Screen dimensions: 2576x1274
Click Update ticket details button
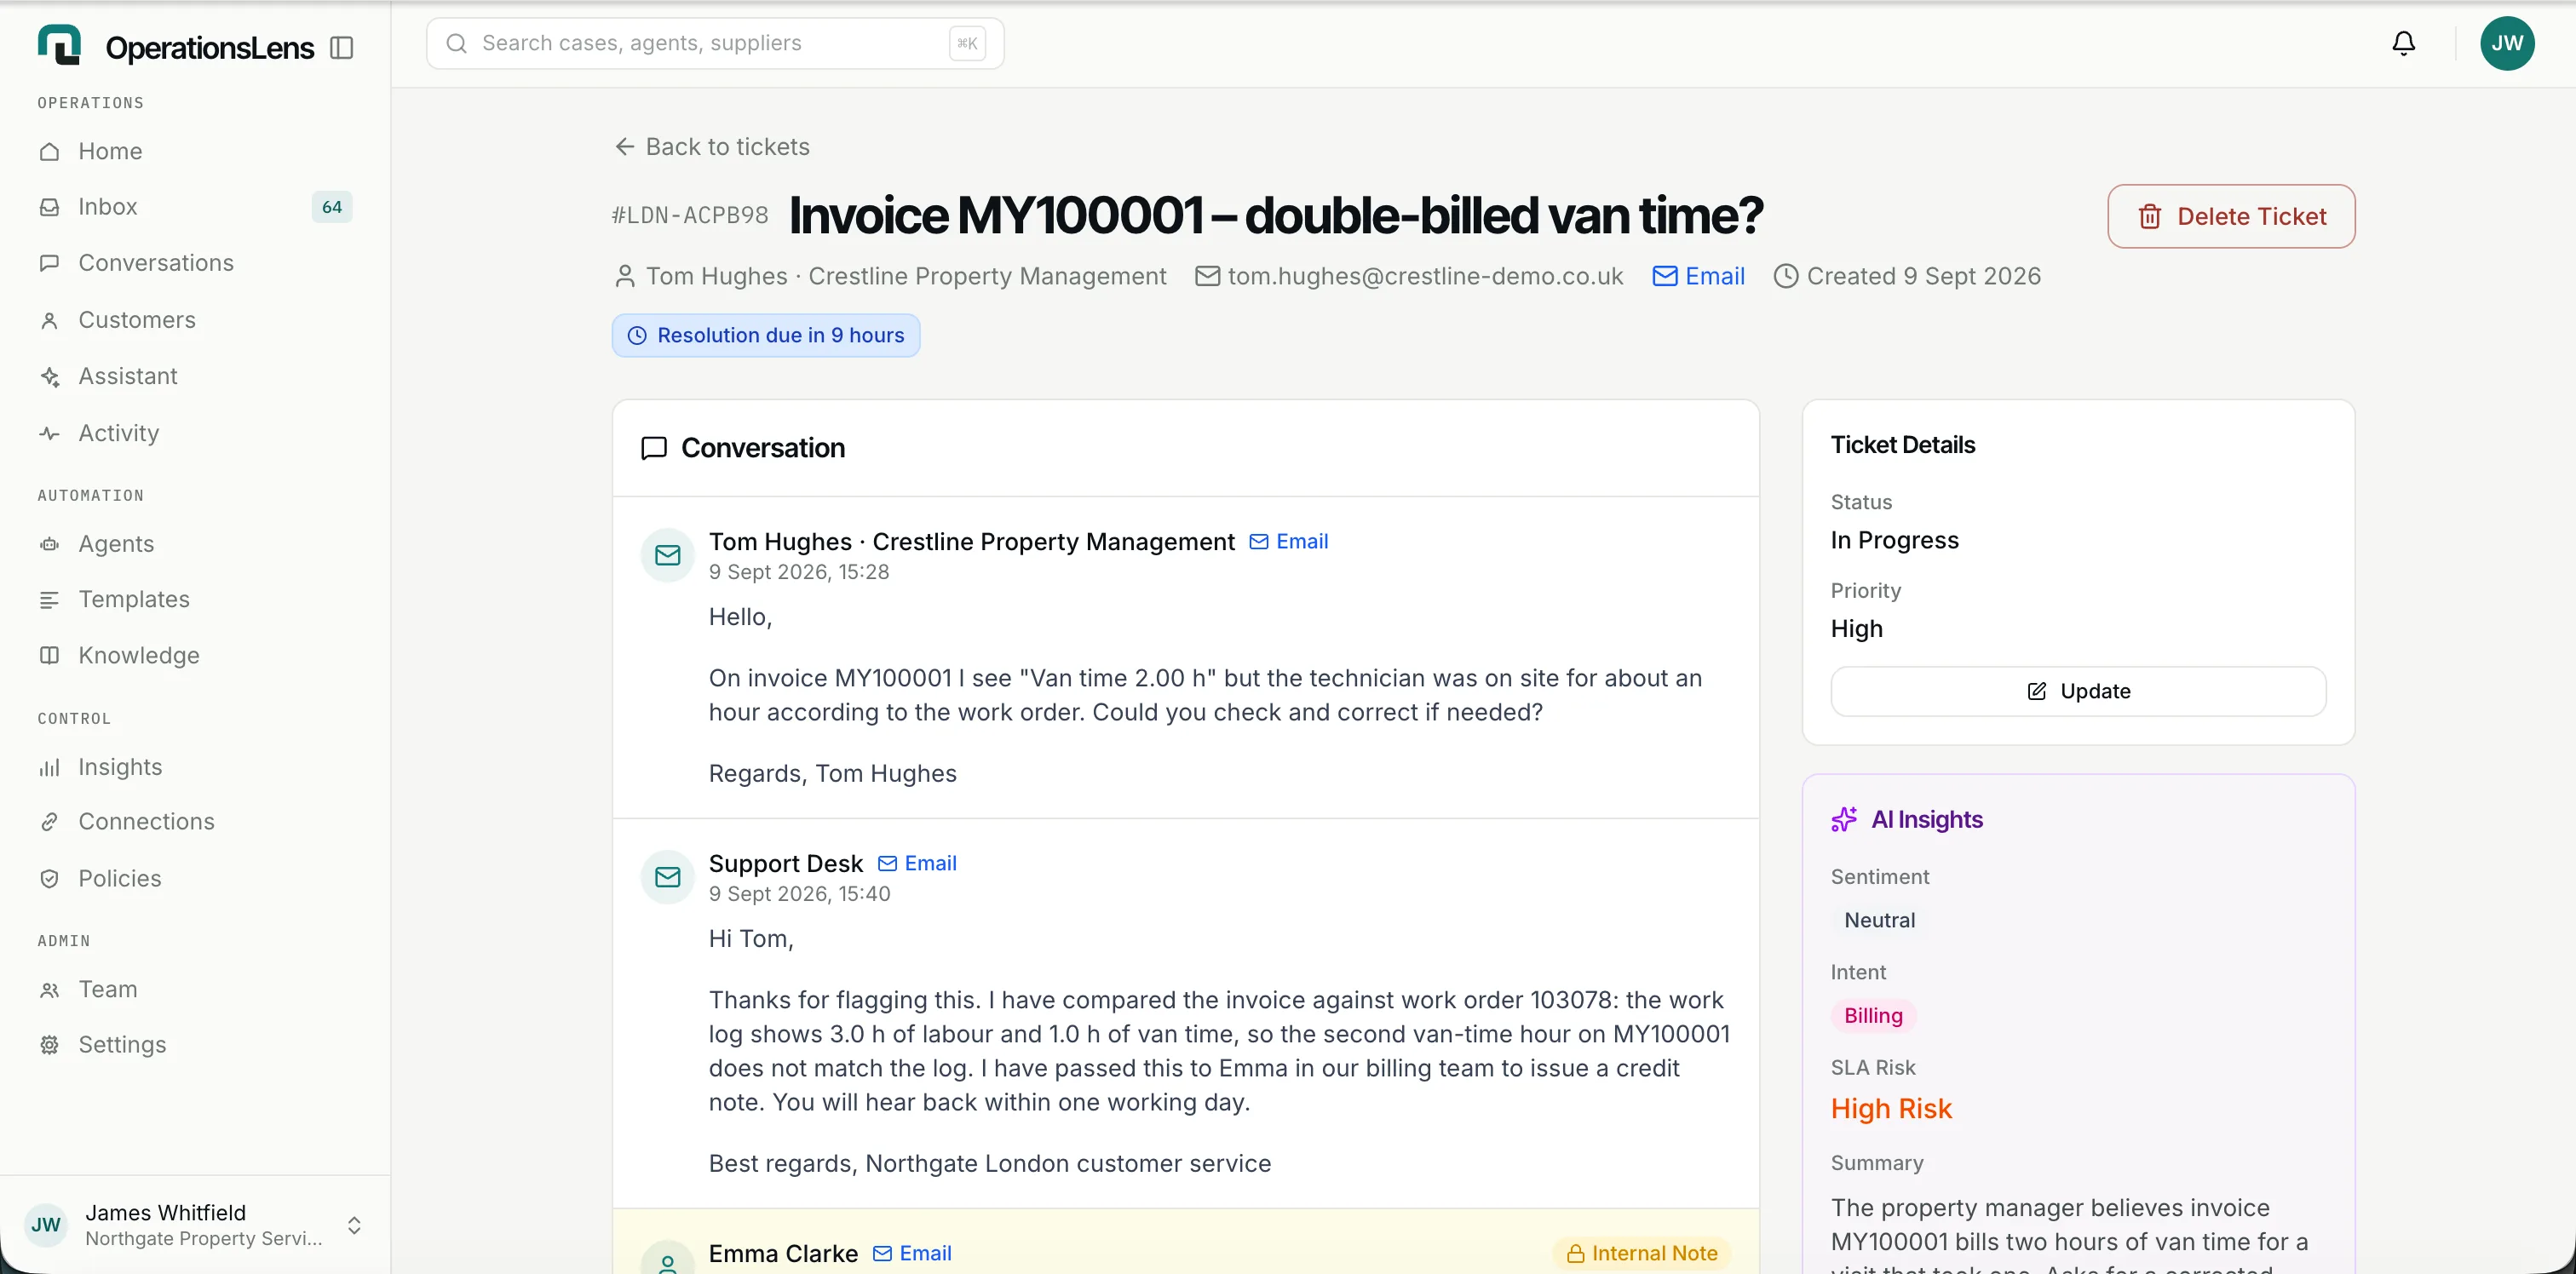[x=2078, y=691]
